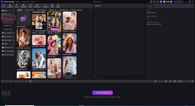Click the purple add credits icon
This screenshot has width=195, height=106.
point(171,2)
